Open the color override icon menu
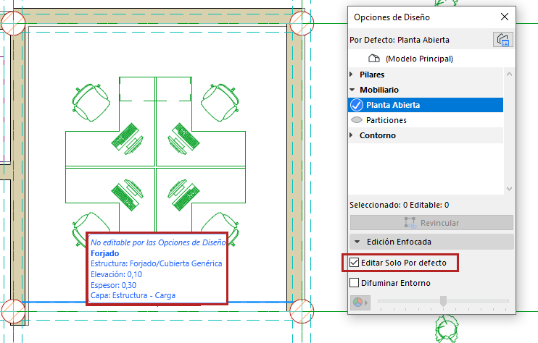This screenshot has height=343, width=538. (x=360, y=302)
